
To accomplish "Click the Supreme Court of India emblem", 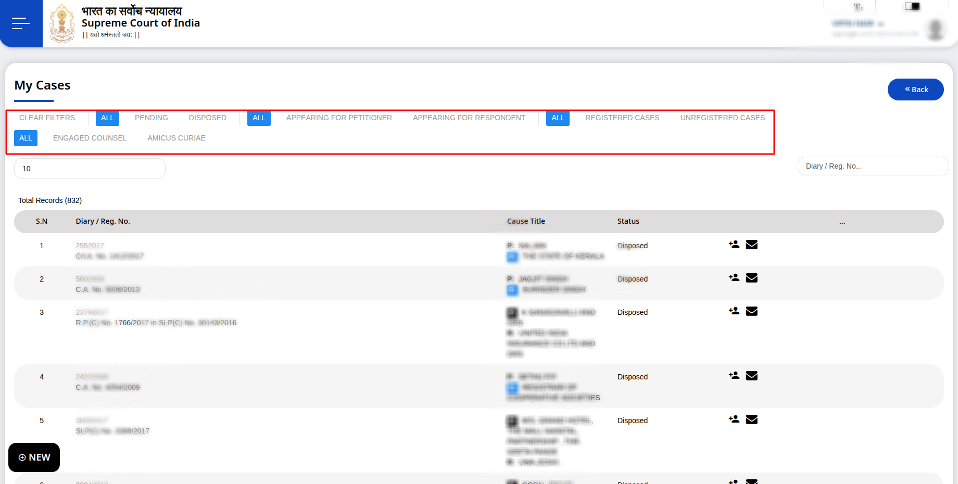I will 62,23.
